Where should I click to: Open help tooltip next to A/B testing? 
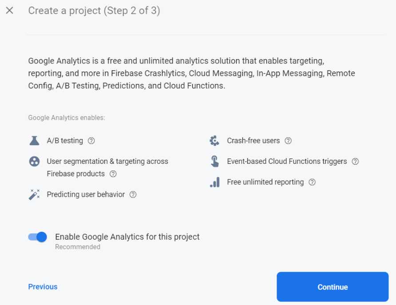91,141
